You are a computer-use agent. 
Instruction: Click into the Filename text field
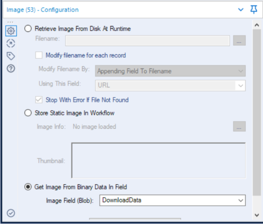[148, 40]
